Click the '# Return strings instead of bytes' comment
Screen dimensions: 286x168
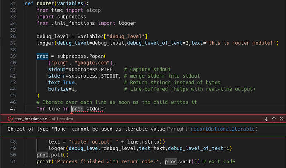pos(172,83)
